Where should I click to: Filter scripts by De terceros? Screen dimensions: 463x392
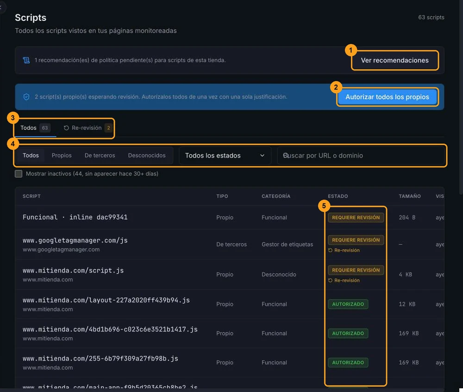(x=100, y=155)
